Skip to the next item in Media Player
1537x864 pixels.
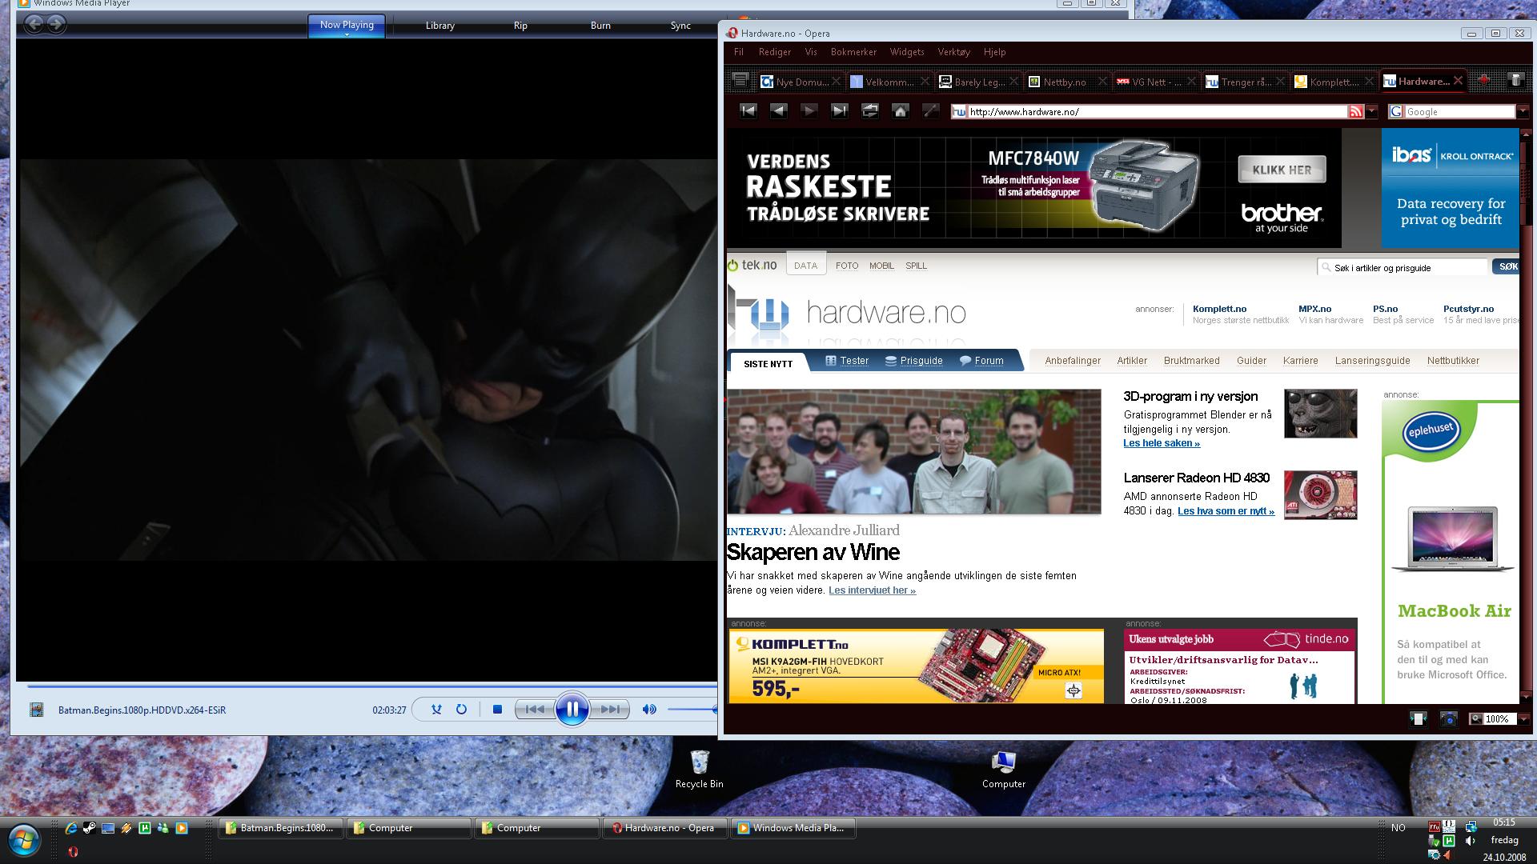610,709
